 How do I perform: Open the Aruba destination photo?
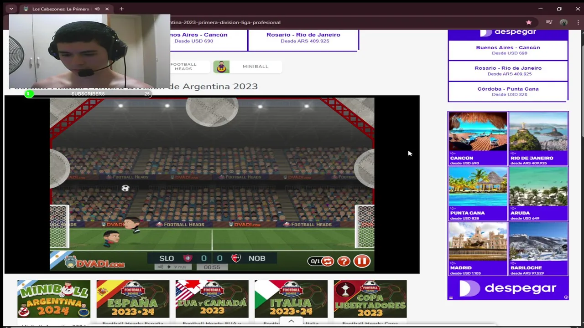click(x=538, y=194)
